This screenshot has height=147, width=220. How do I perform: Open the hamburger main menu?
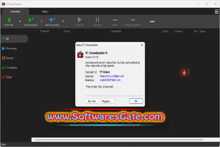pos(217,12)
